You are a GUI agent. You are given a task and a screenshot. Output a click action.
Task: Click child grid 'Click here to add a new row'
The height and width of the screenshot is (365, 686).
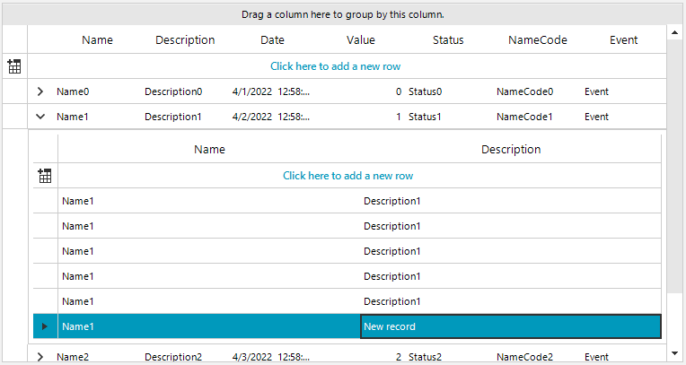point(347,176)
